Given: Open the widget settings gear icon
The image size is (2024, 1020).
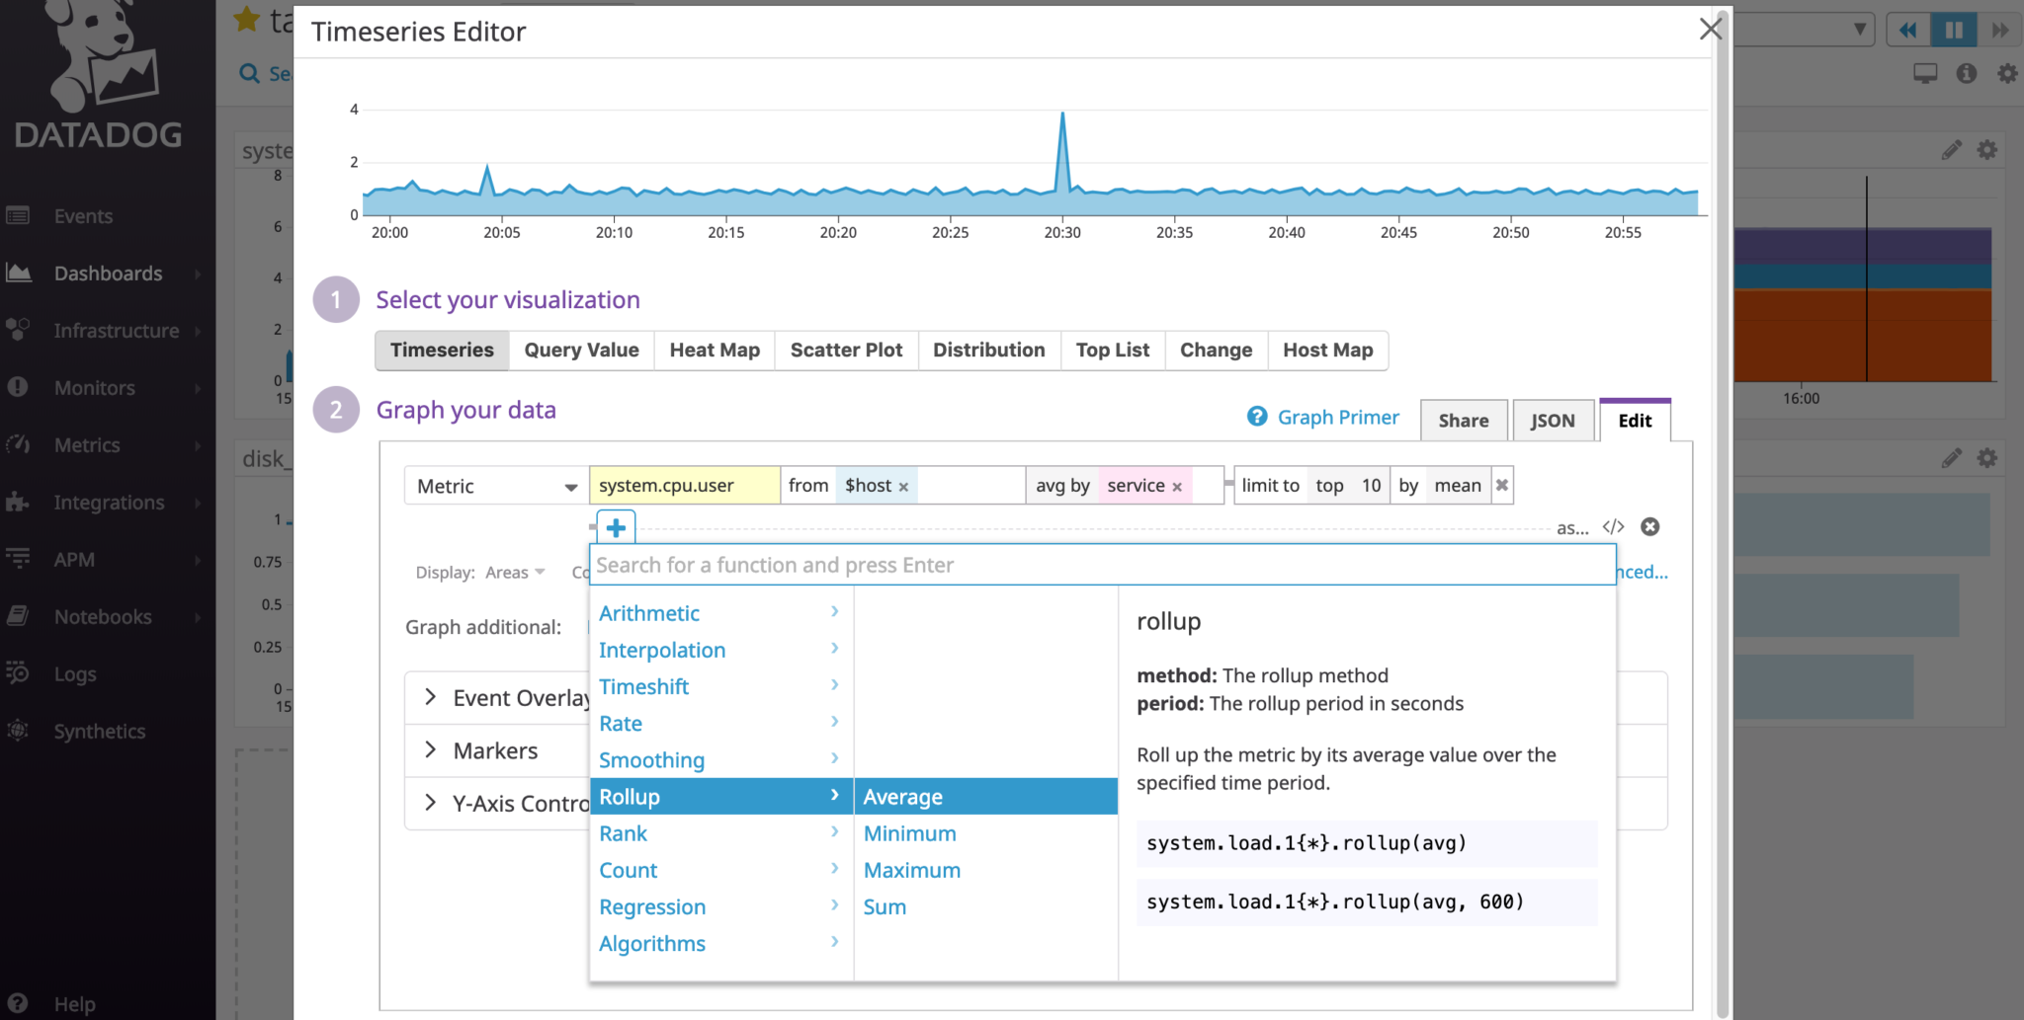Looking at the screenshot, I should coord(1986,150).
